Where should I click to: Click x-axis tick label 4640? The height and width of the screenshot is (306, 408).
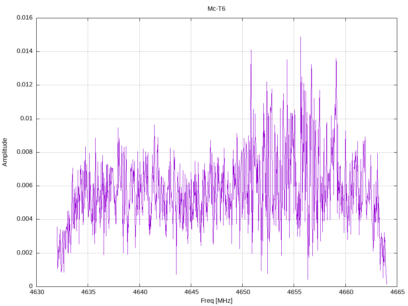pyautogui.click(x=140, y=292)
